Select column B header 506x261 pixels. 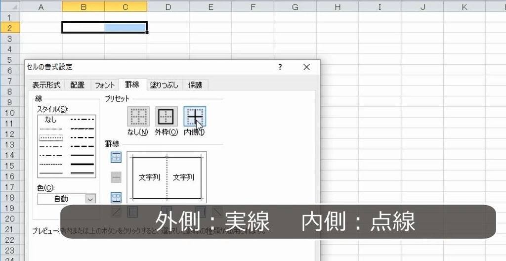click(x=83, y=7)
